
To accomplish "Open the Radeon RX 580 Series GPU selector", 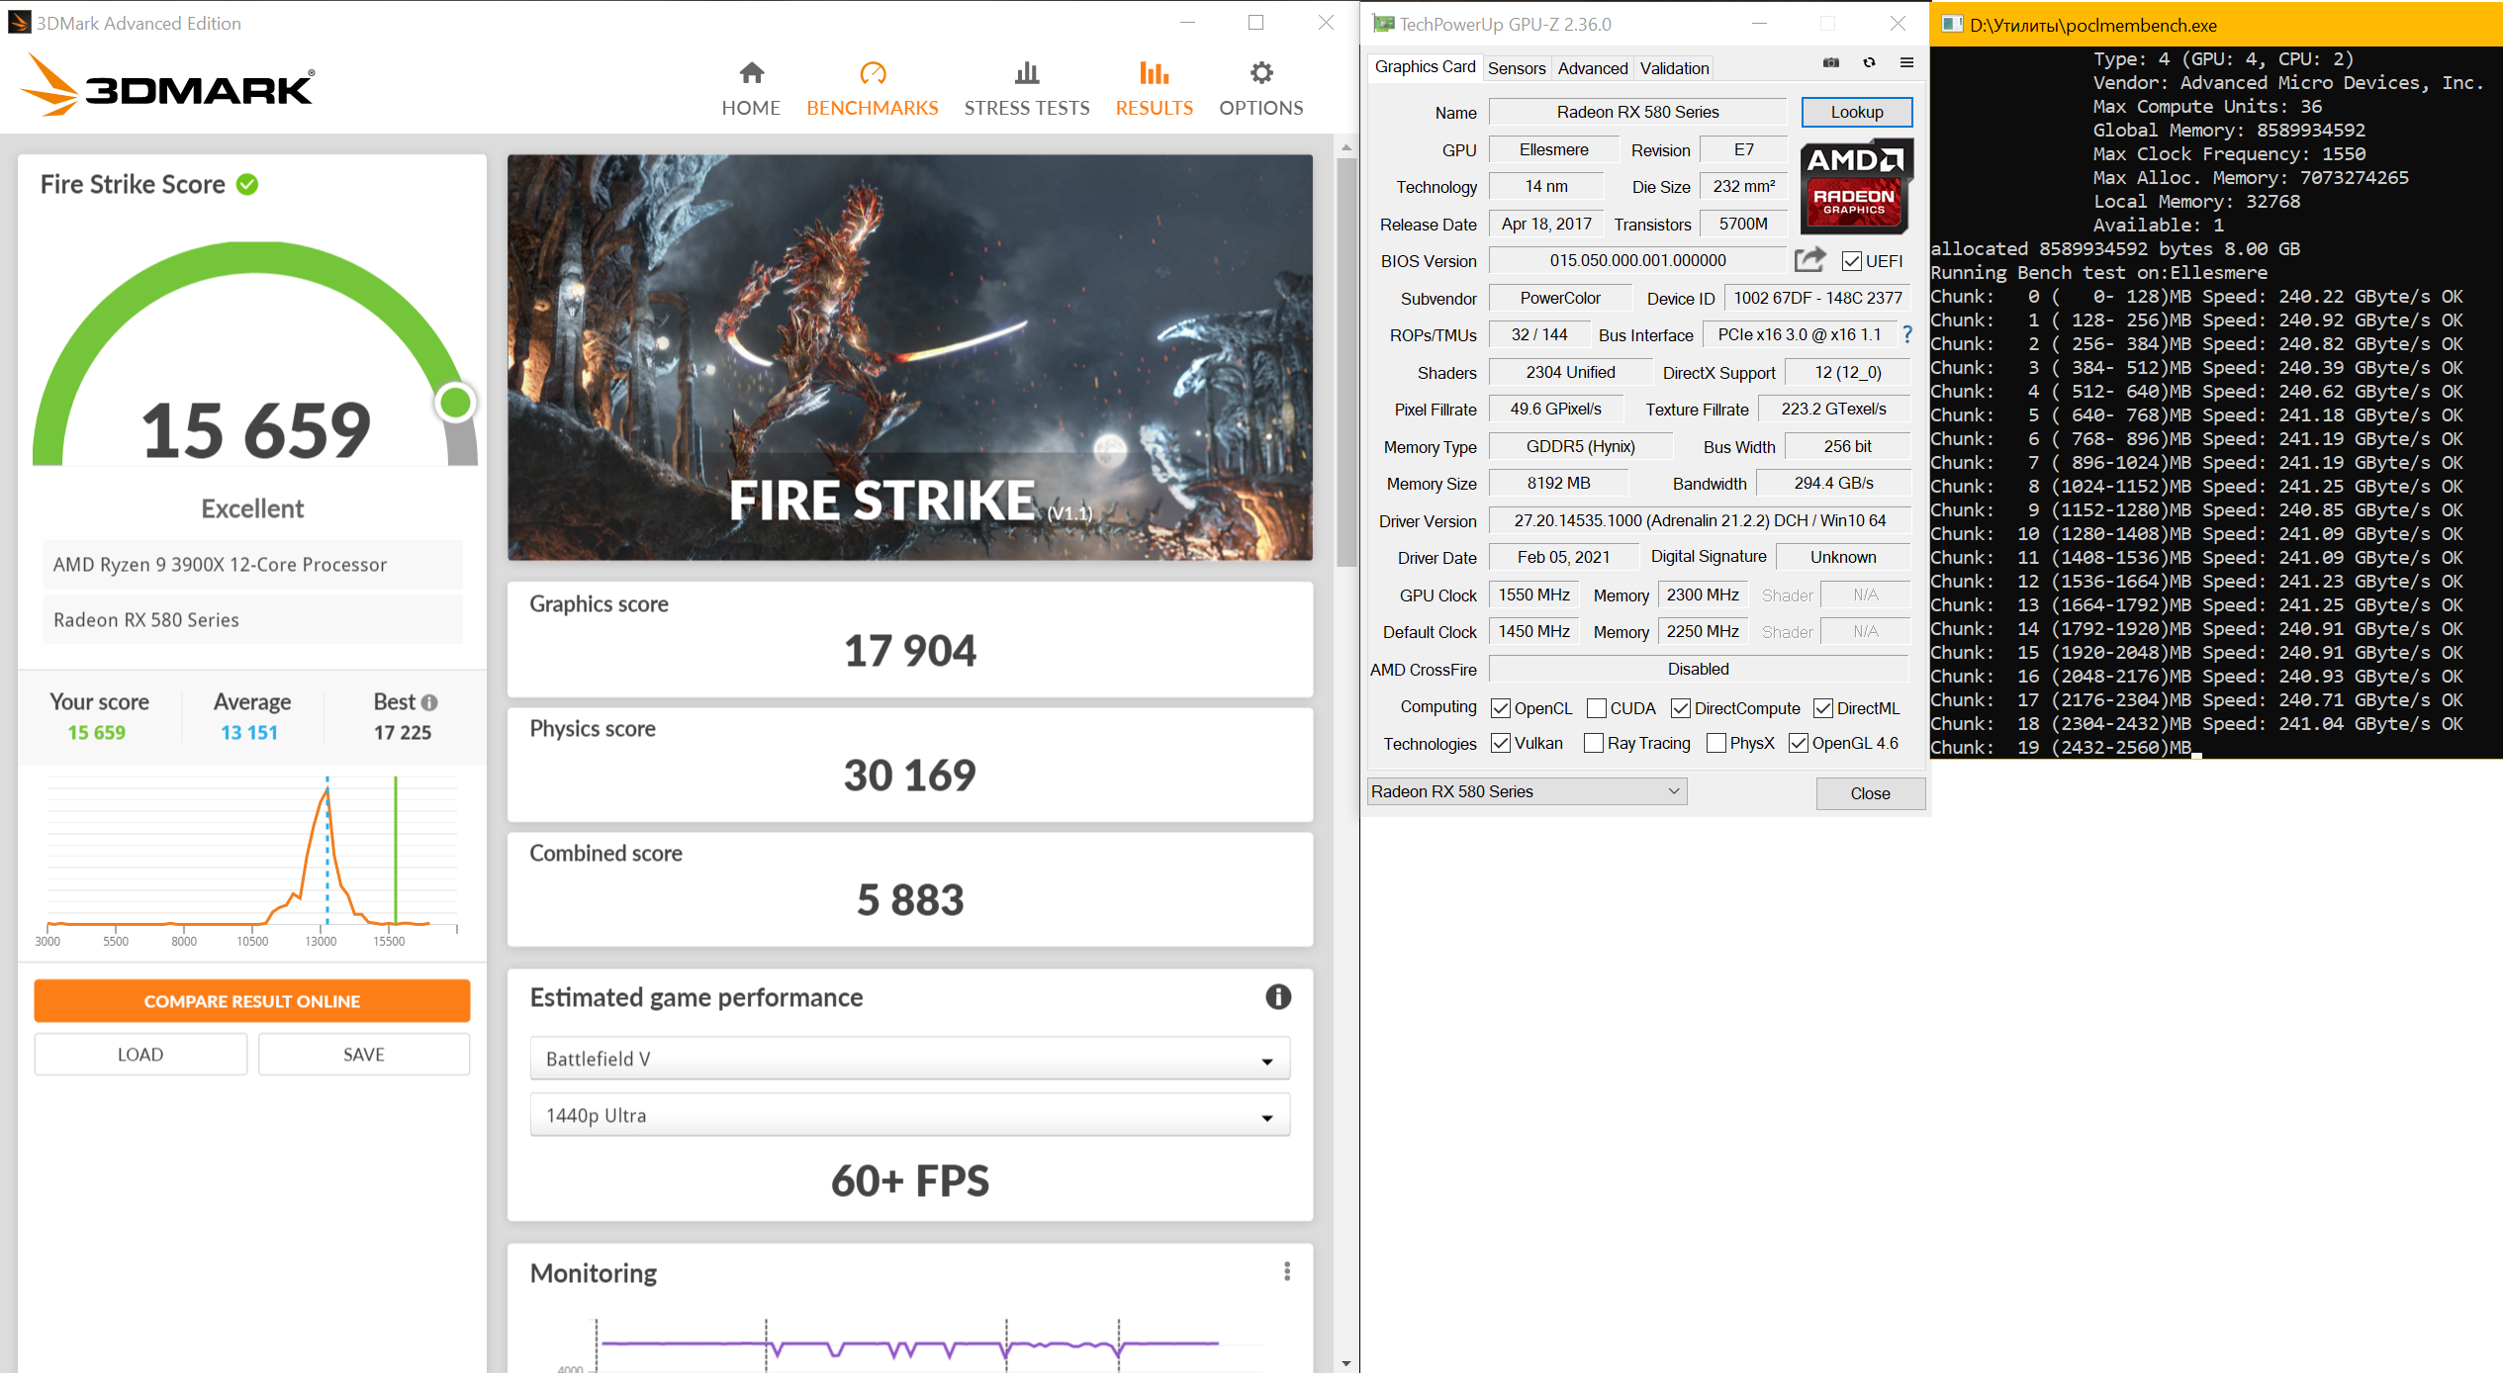I will [x=1526, y=791].
